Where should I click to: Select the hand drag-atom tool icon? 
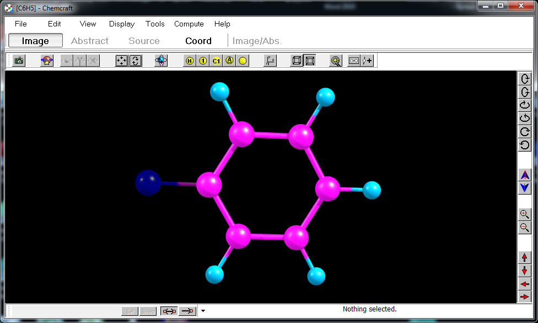47,61
